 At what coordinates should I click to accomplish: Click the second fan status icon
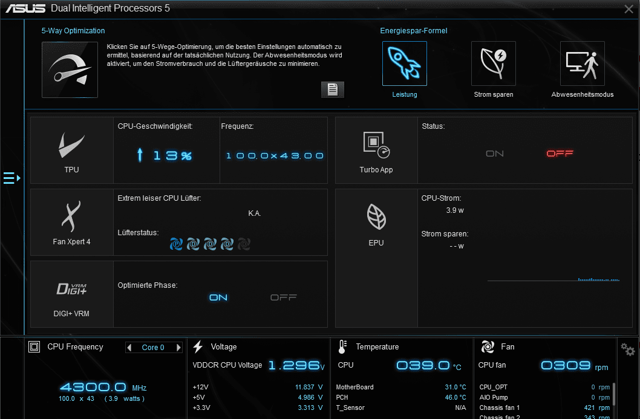click(x=193, y=244)
